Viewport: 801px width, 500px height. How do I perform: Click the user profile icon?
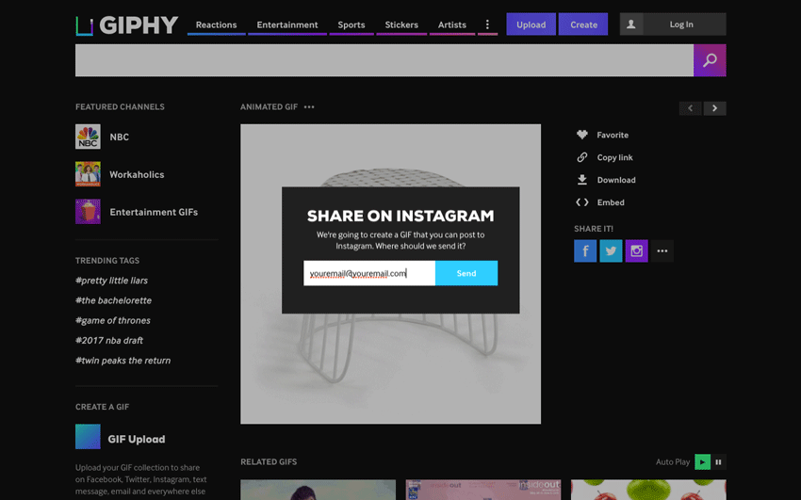pos(631,24)
